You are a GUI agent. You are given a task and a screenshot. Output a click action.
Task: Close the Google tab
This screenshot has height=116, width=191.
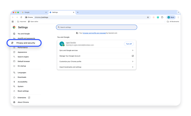pos(46,12)
